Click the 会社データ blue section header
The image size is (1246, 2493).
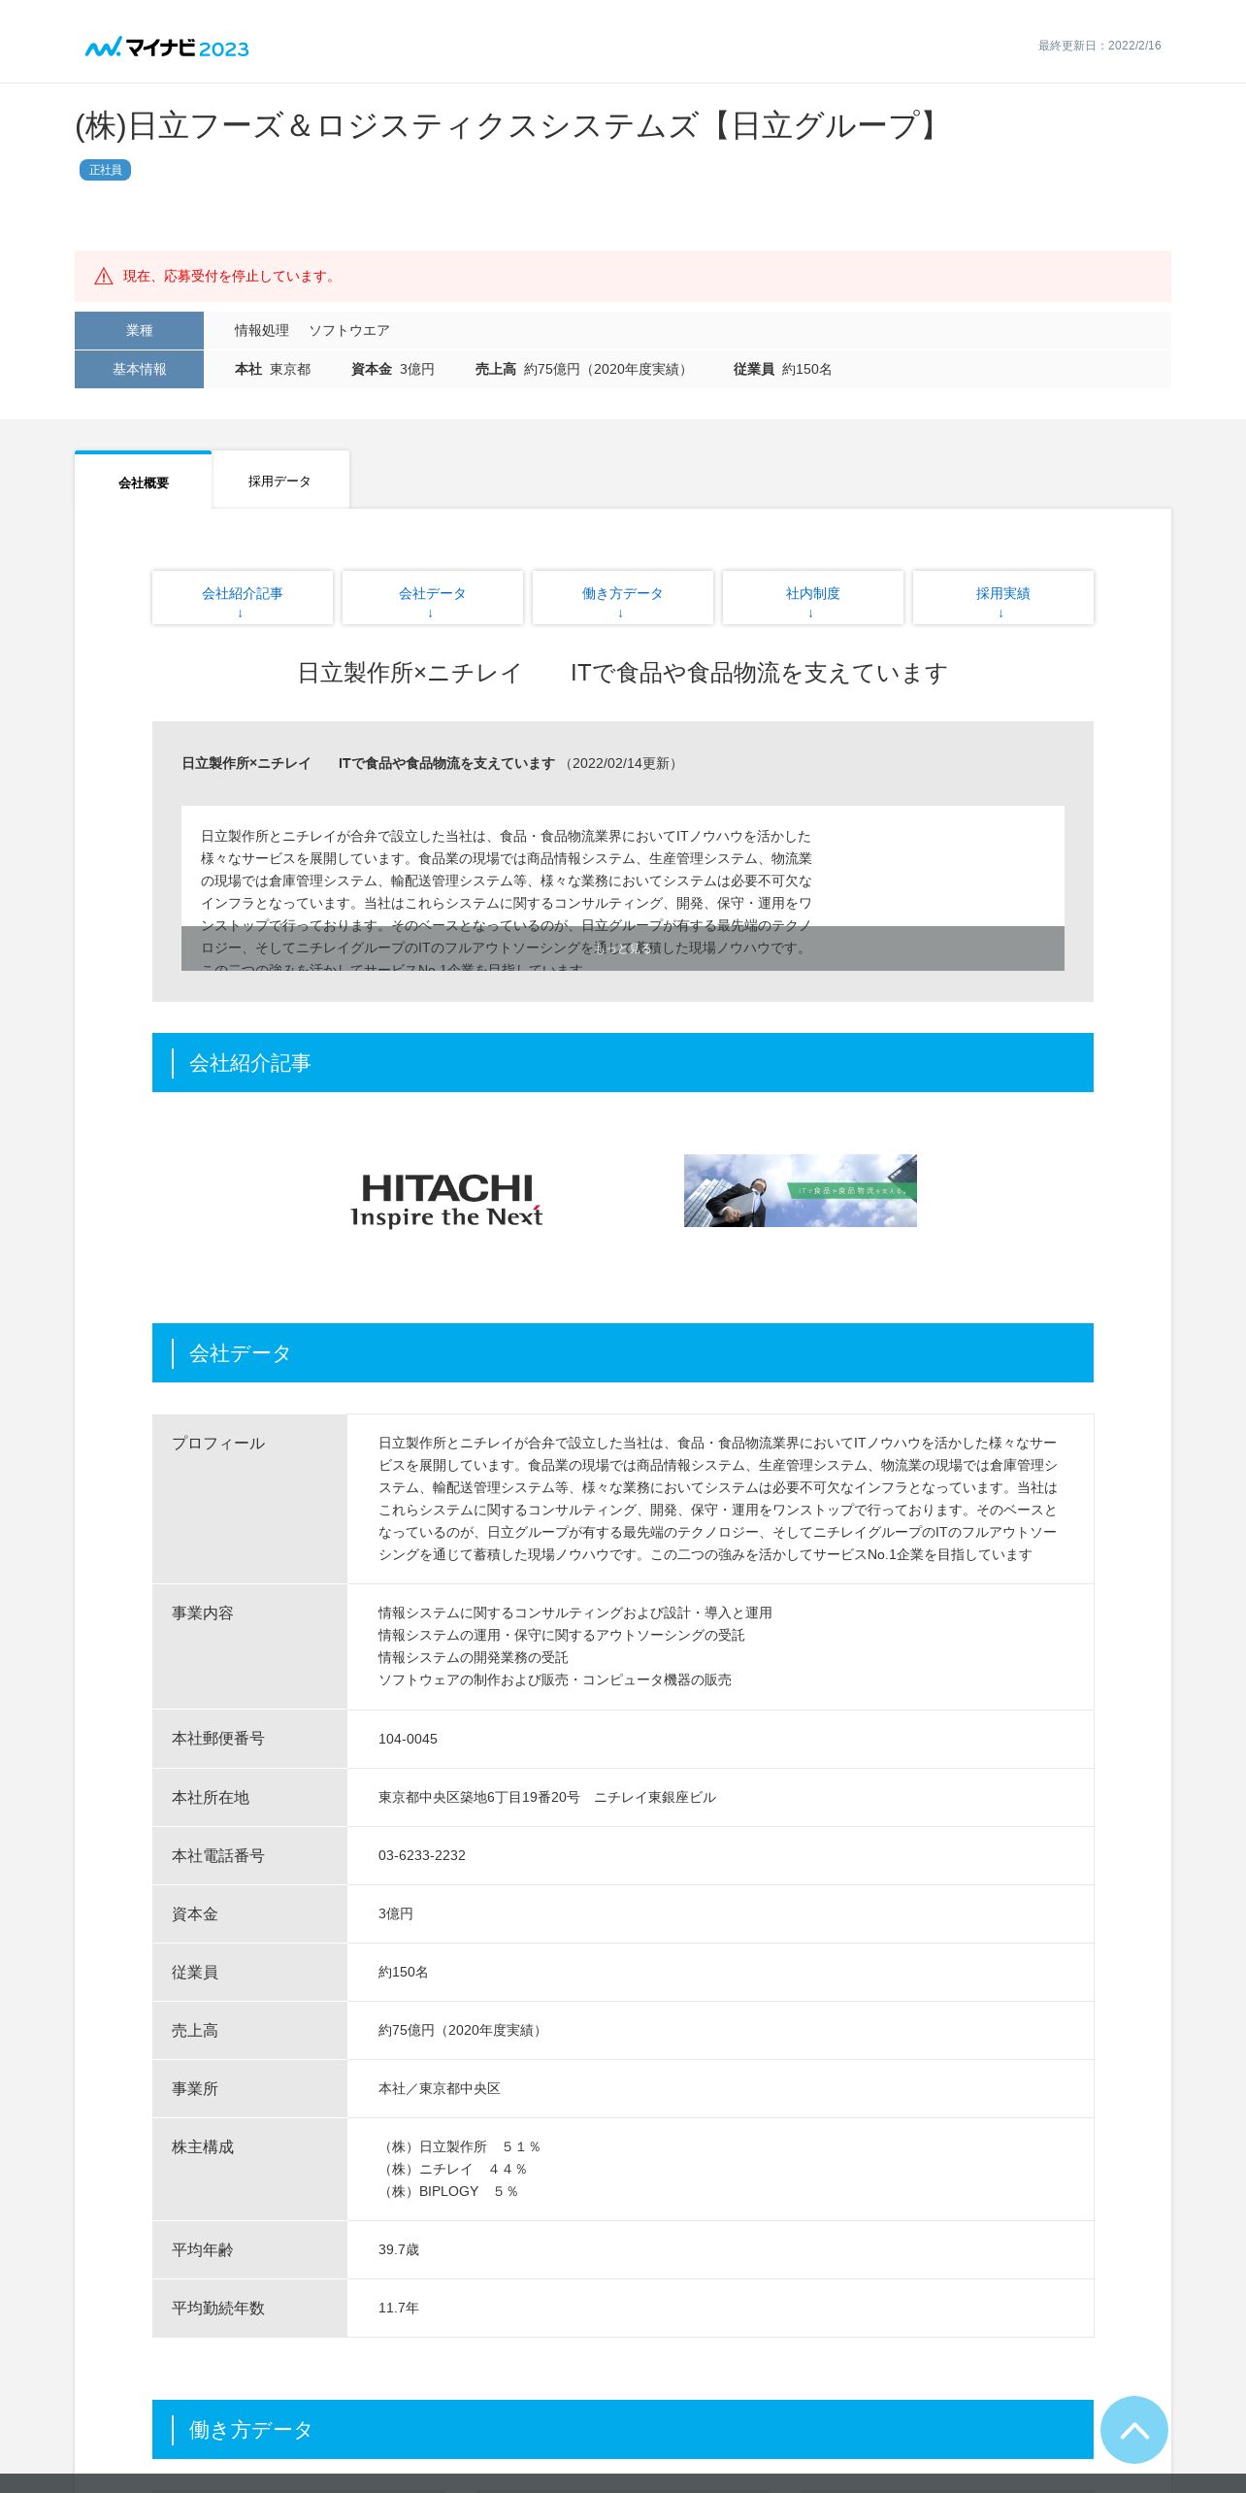click(623, 1352)
